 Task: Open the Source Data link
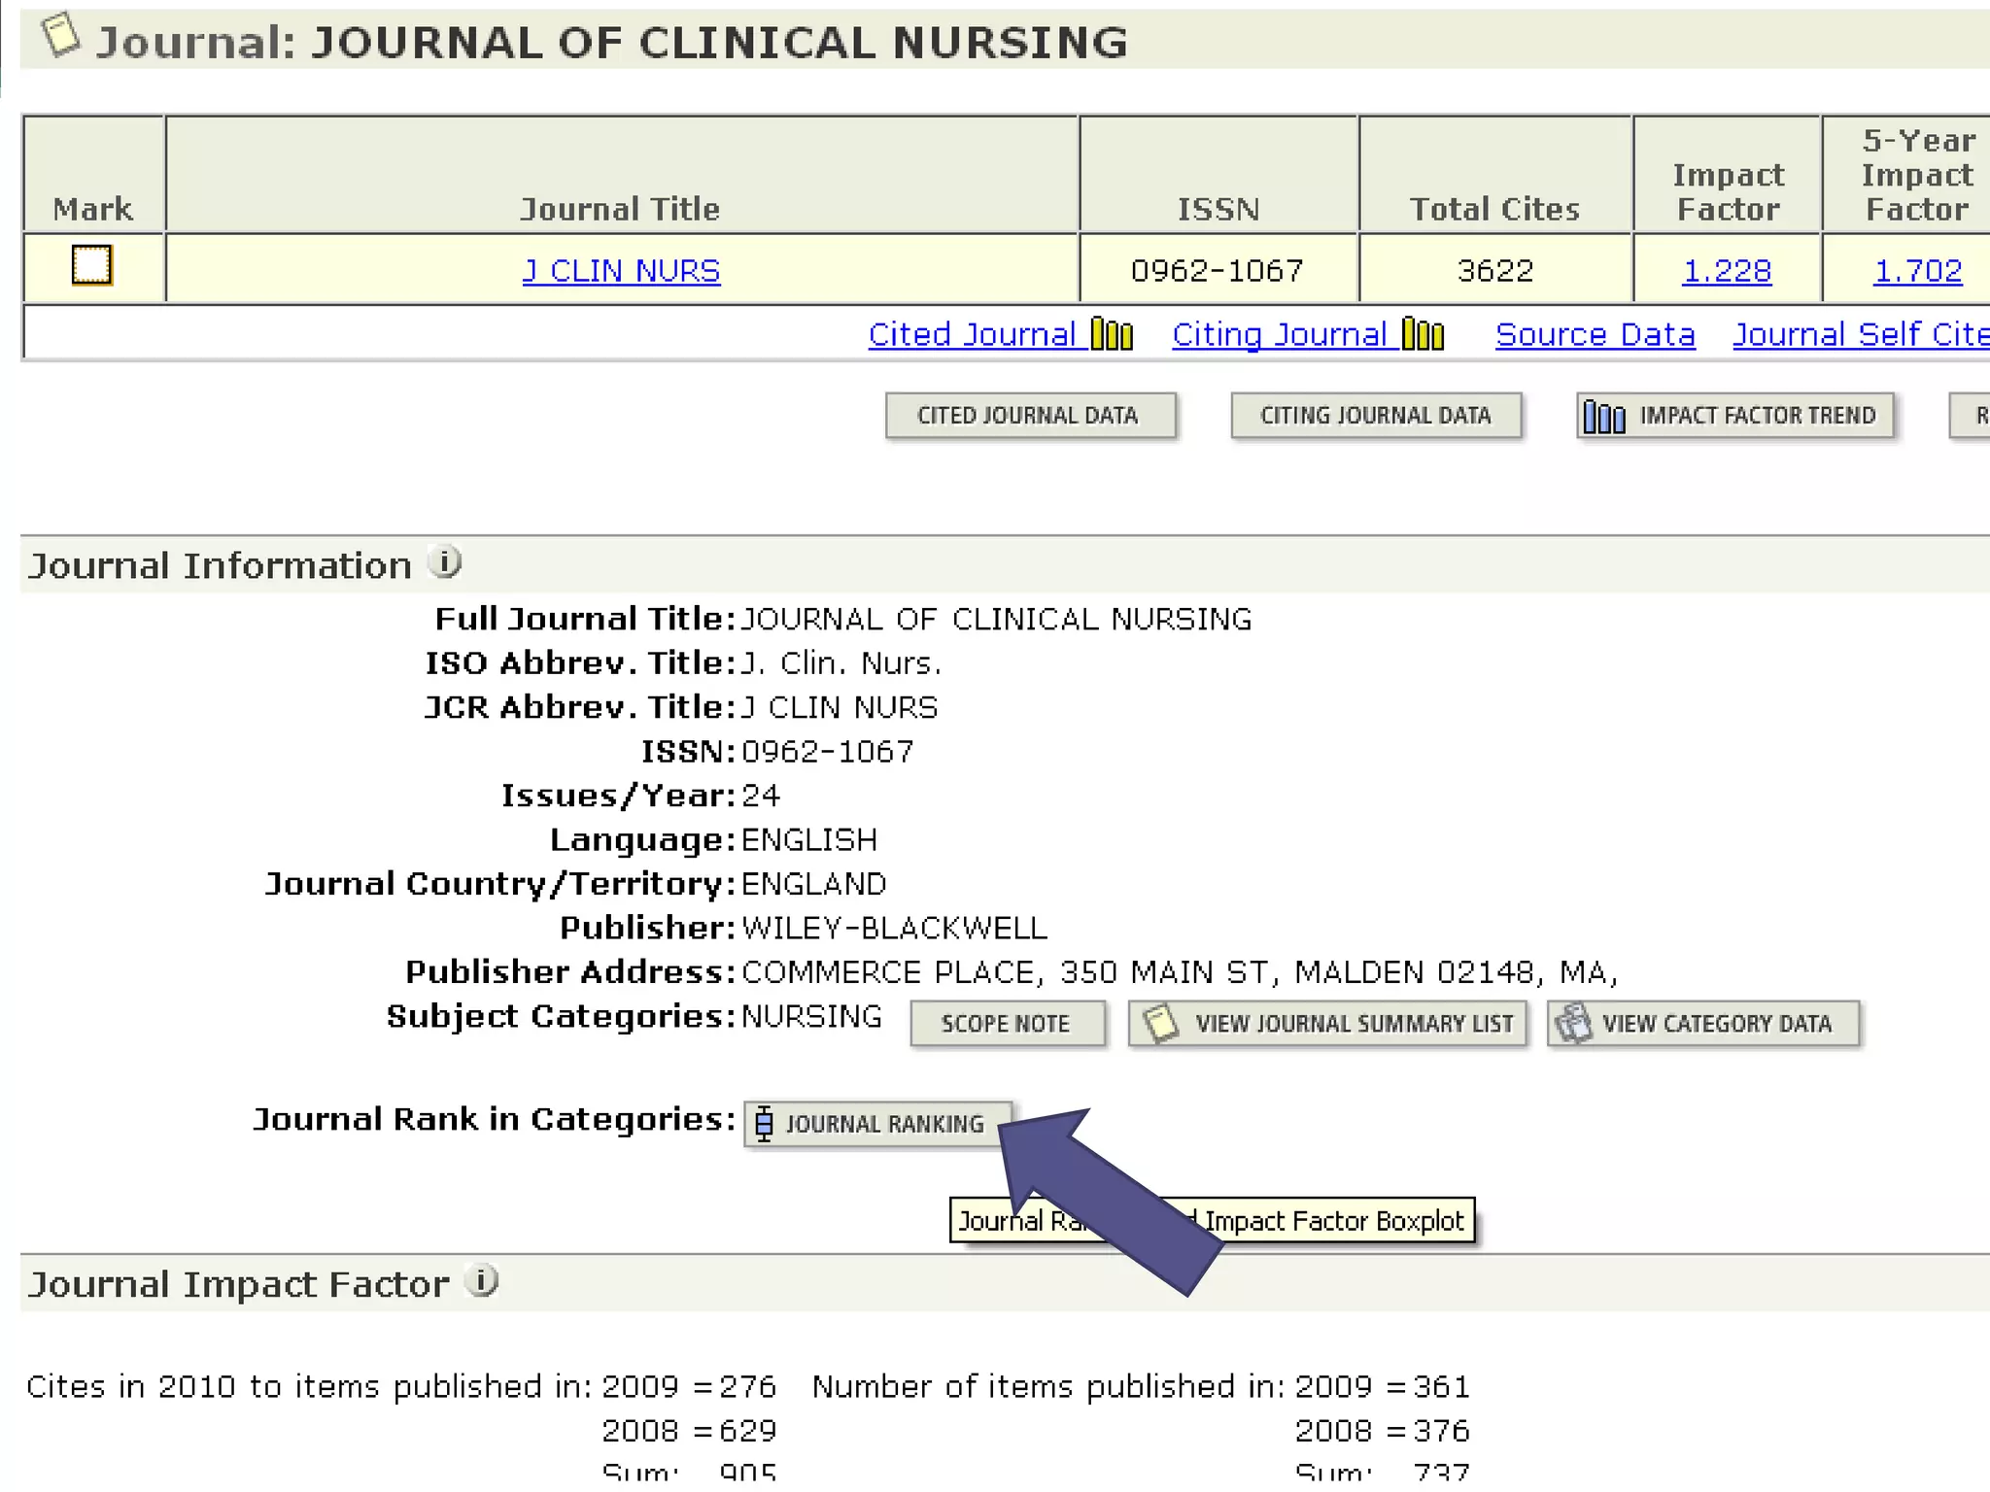(1595, 334)
